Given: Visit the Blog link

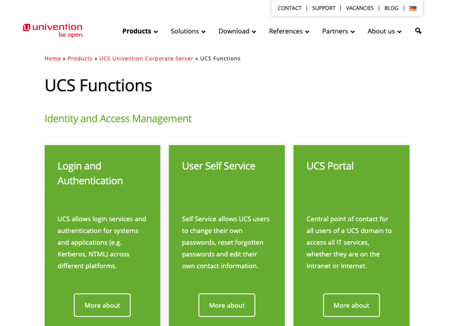Looking at the screenshot, I should click(x=391, y=8).
